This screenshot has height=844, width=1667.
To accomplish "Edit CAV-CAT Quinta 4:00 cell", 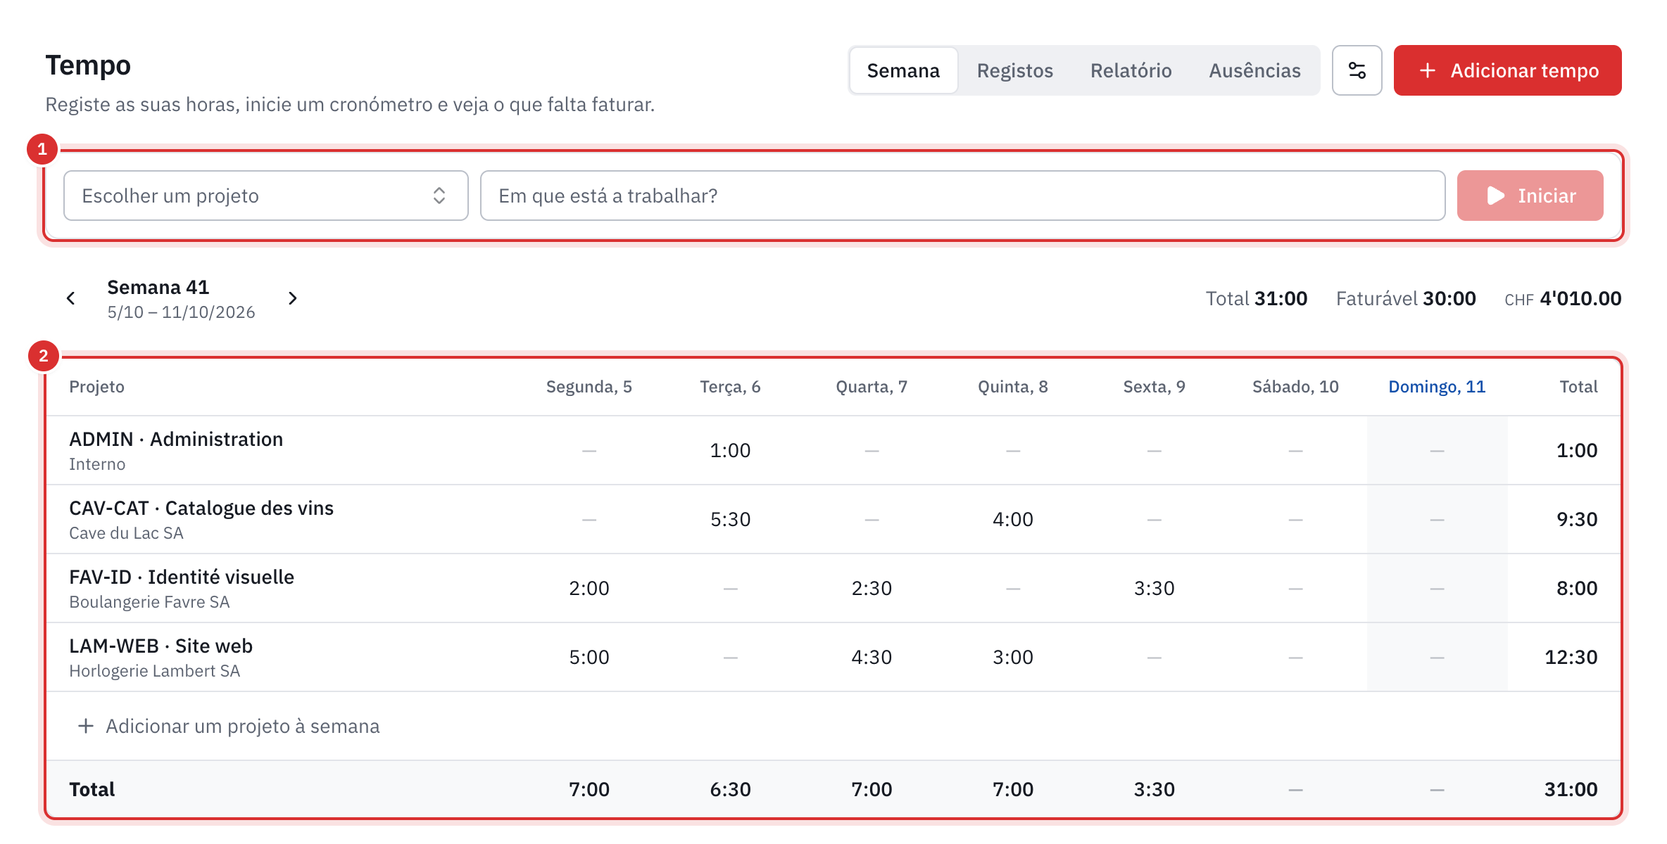I will click(1012, 519).
